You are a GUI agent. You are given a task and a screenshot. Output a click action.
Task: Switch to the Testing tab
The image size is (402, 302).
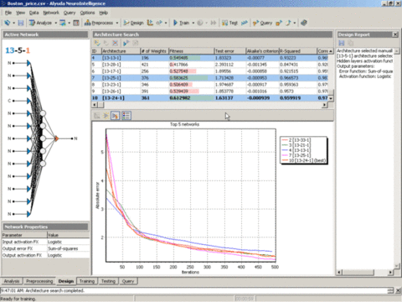click(108, 281)
